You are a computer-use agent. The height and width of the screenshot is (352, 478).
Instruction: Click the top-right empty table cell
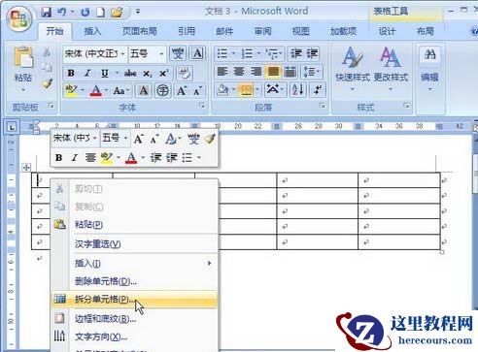[399, 180]
